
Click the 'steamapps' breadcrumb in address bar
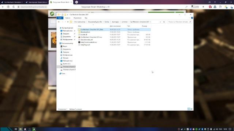click(x=116, y=22)
